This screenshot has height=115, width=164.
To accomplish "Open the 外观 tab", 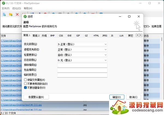I will click(x=44, y=36).
